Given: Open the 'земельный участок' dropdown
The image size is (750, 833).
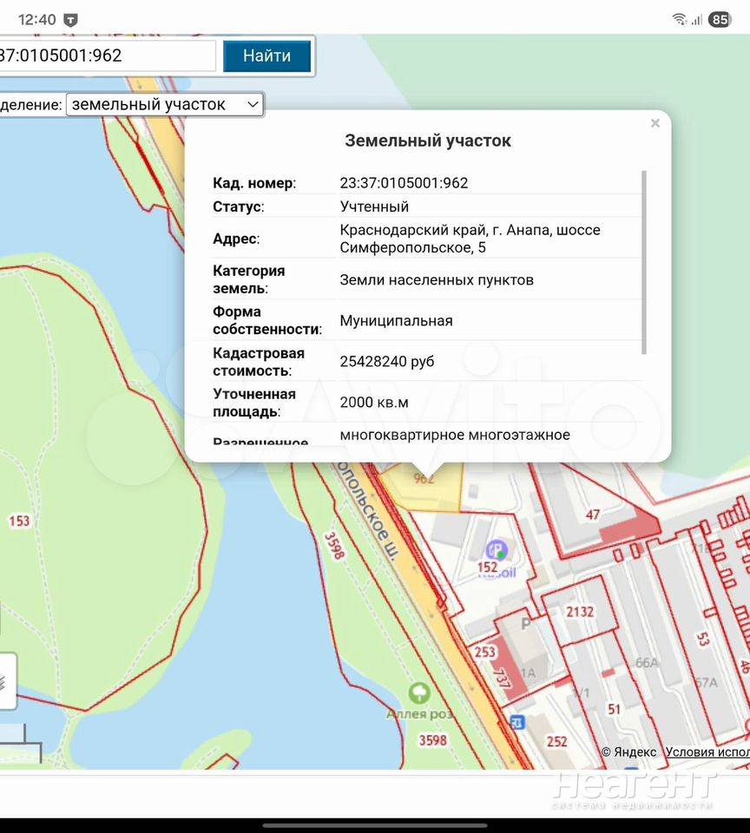Looking at the screenshot, I should [165, 104].
